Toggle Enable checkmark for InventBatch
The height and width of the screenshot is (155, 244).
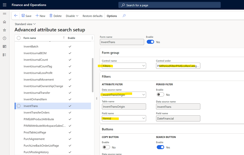click(70, 46)
